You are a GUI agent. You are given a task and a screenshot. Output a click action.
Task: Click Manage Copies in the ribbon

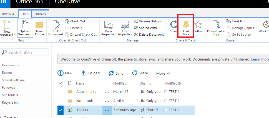point(240,28)
